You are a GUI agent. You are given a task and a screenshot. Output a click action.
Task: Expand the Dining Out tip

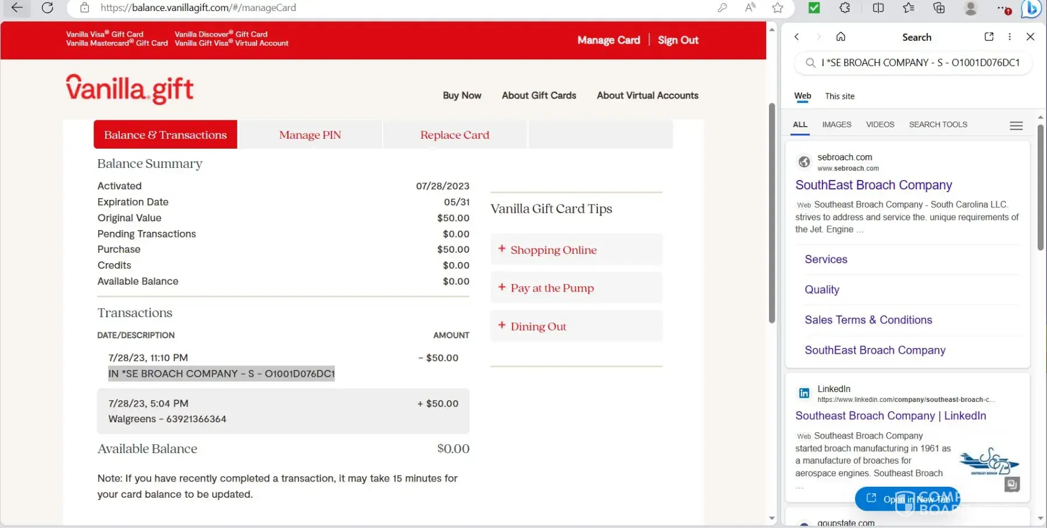click(x=538, y=326)
